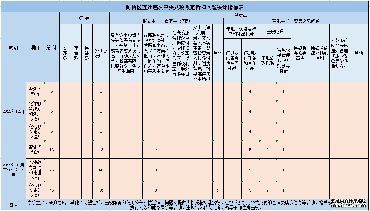This screenshot has height=211, width=370.
Task: Select the 违规发放津补贴或福利 column header
Action: [320, 53]
